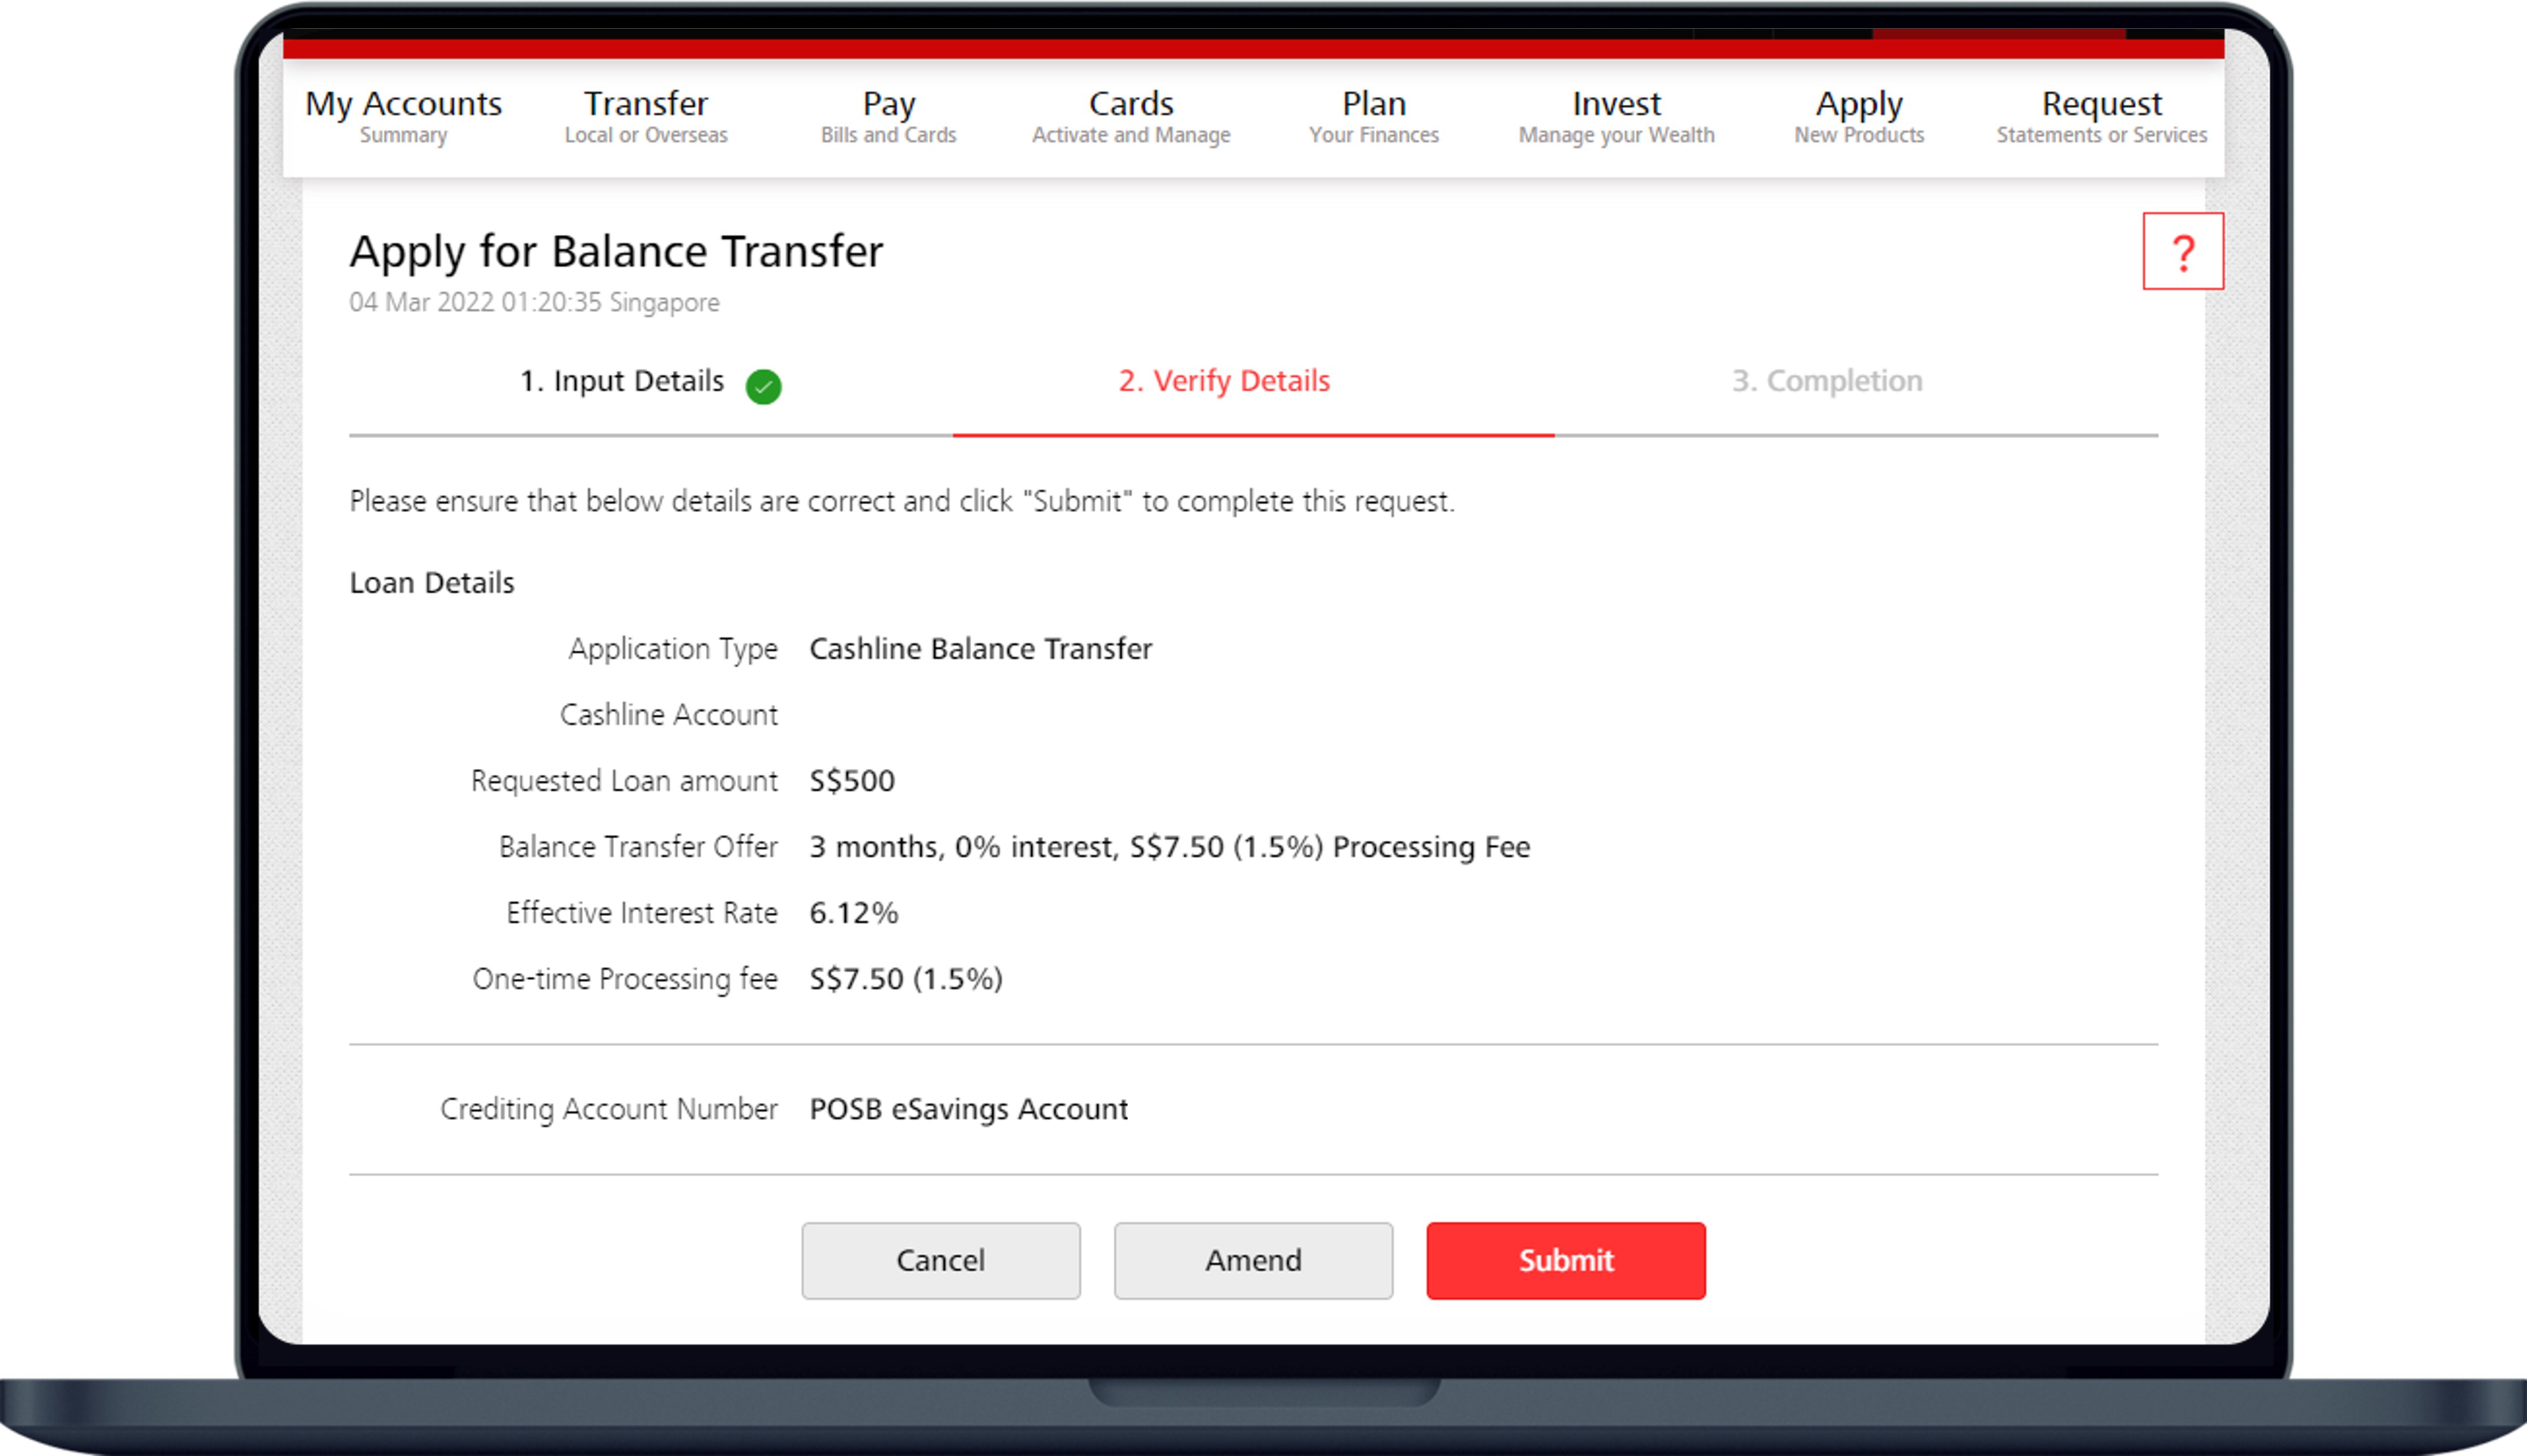Open the Transfer Local or Overseas menu
Image resolution: width=2527 pixels, height=1456 pixels.
(x=646, y=116)
